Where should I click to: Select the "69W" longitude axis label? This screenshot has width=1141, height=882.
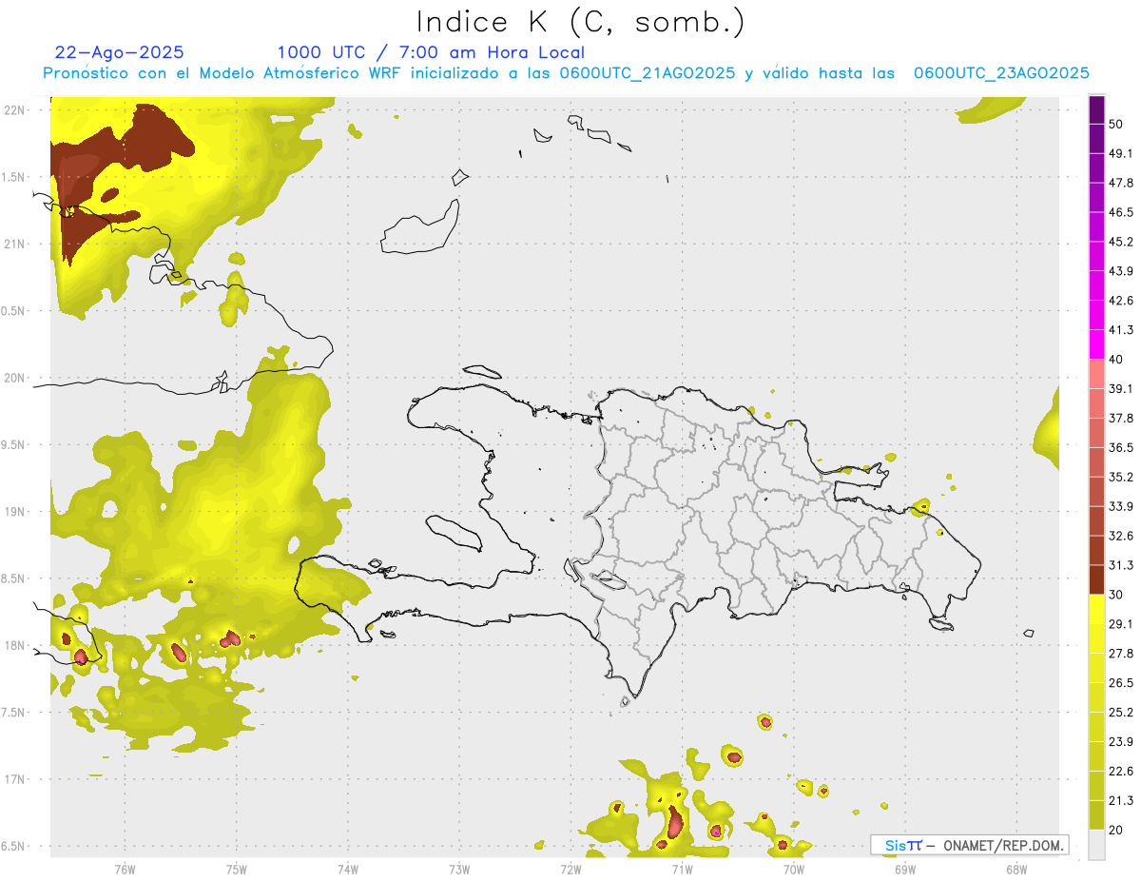click(x=904, y=869)
